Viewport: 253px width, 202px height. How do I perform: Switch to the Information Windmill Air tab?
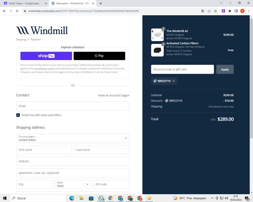tap(73, 4)
